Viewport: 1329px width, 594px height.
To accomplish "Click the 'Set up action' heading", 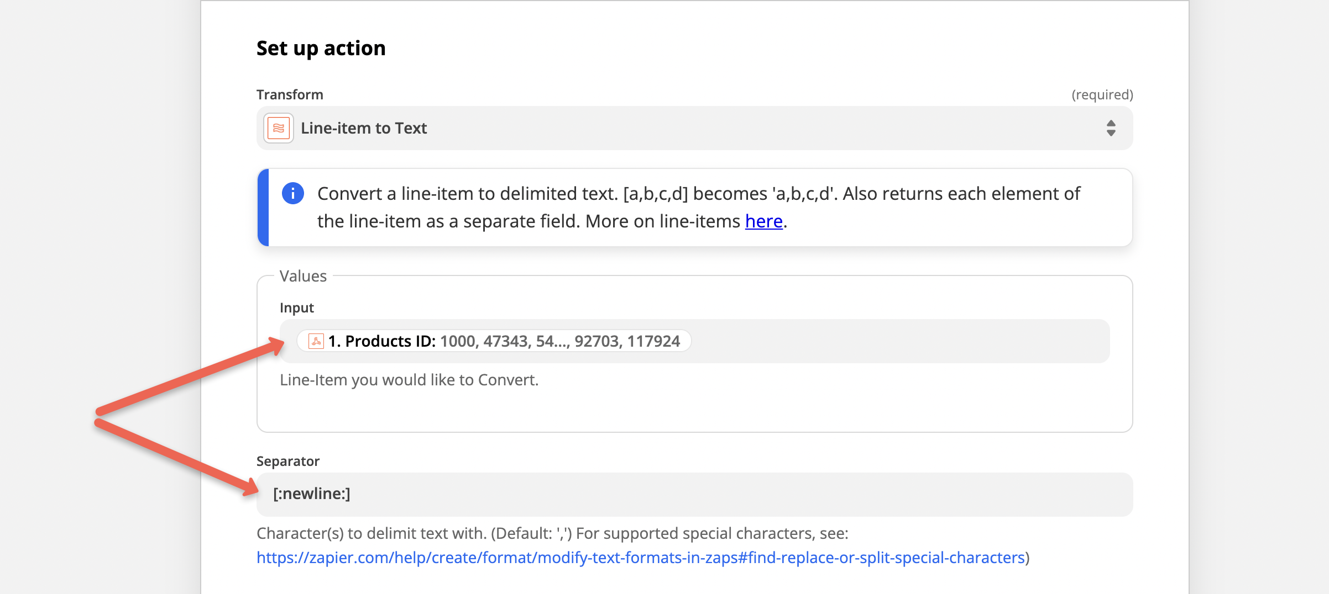I will (321, 49).
